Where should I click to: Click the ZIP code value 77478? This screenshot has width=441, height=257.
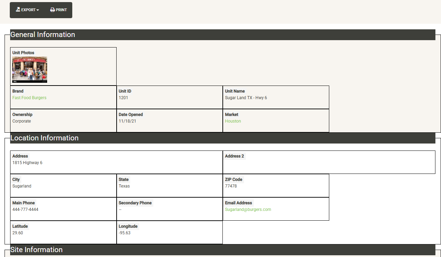pos(231,186)
